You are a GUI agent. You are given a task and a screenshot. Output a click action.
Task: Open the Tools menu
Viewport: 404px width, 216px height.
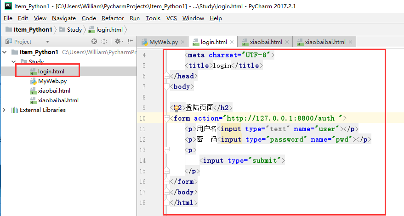tap(153, 18)
